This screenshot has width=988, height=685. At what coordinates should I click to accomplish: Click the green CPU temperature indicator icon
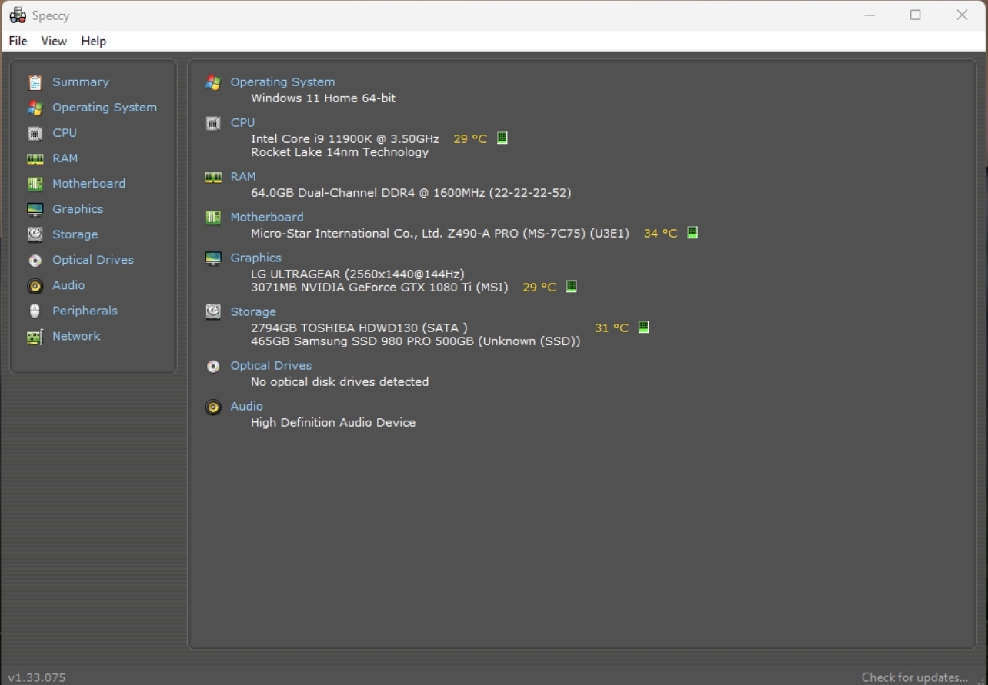[502, 138]
